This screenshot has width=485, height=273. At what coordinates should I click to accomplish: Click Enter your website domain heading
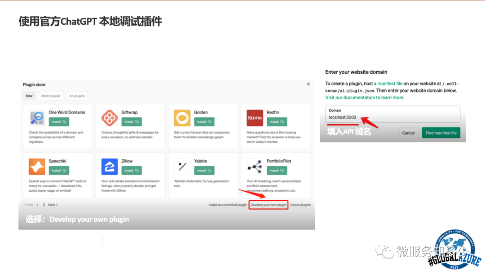356,72
